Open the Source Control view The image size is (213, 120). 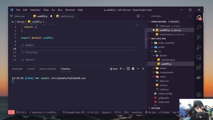(x=199, y=37)
